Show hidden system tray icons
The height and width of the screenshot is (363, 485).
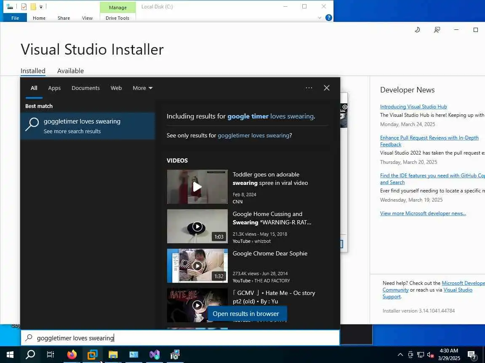point(400,354)
